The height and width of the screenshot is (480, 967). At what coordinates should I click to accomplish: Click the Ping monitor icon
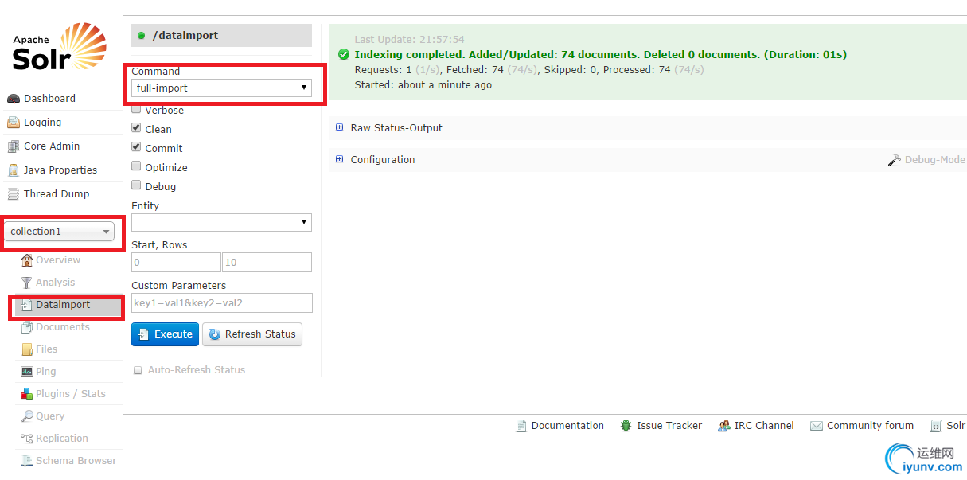click(27, 372)
